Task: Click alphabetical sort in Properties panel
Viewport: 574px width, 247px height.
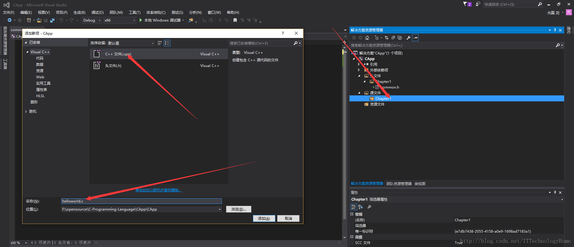Action: [361, 207]
